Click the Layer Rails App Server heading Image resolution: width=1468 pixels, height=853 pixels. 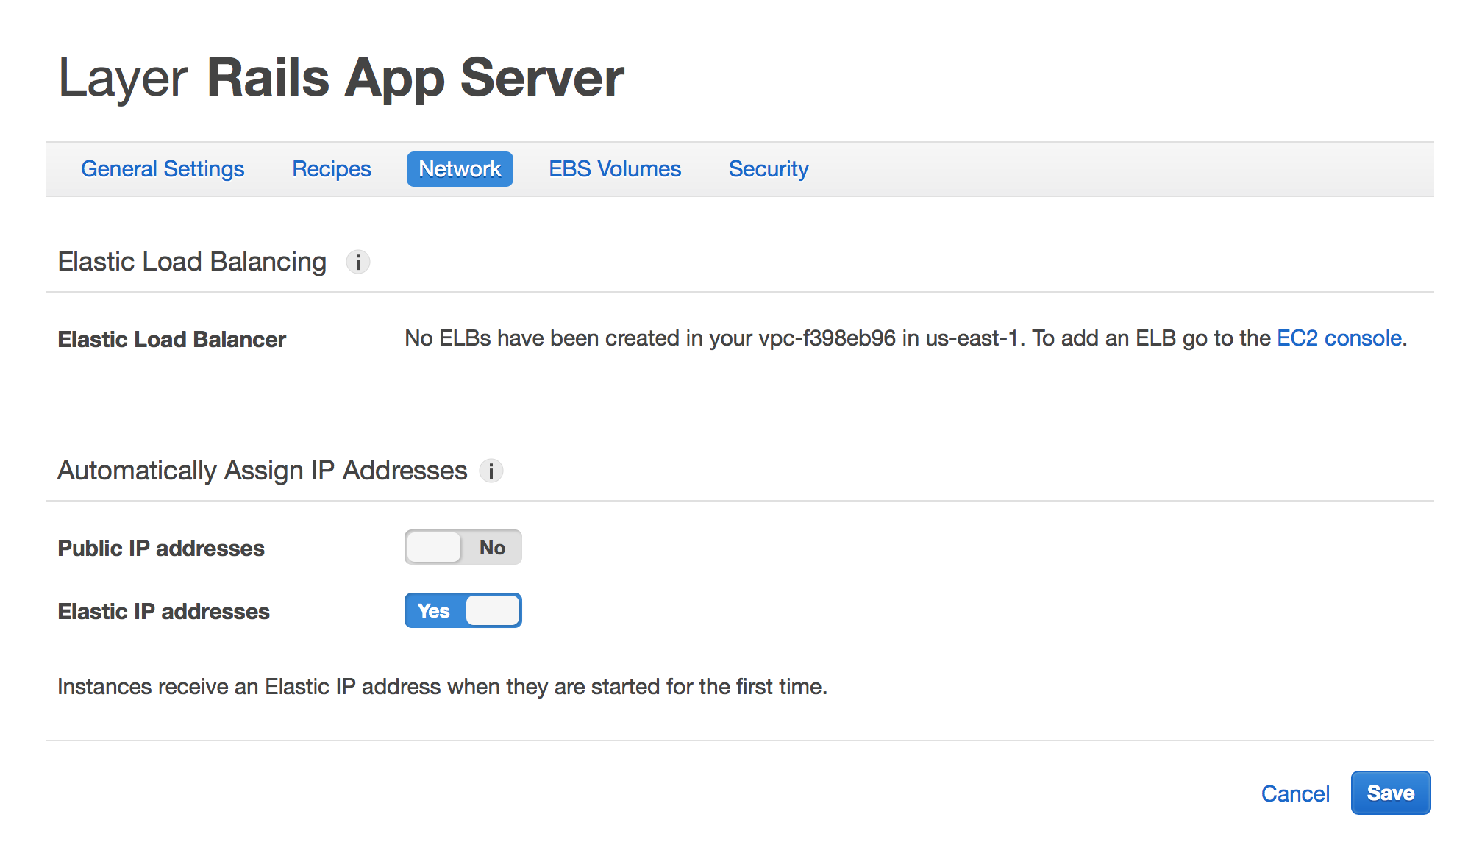click(x=341, y=78)
